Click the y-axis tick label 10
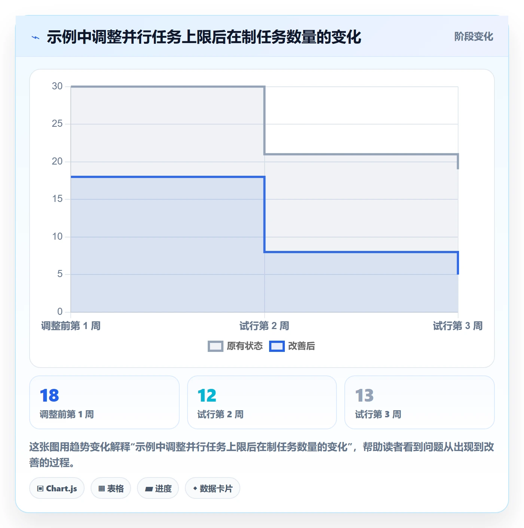 [x=57, y=237]
